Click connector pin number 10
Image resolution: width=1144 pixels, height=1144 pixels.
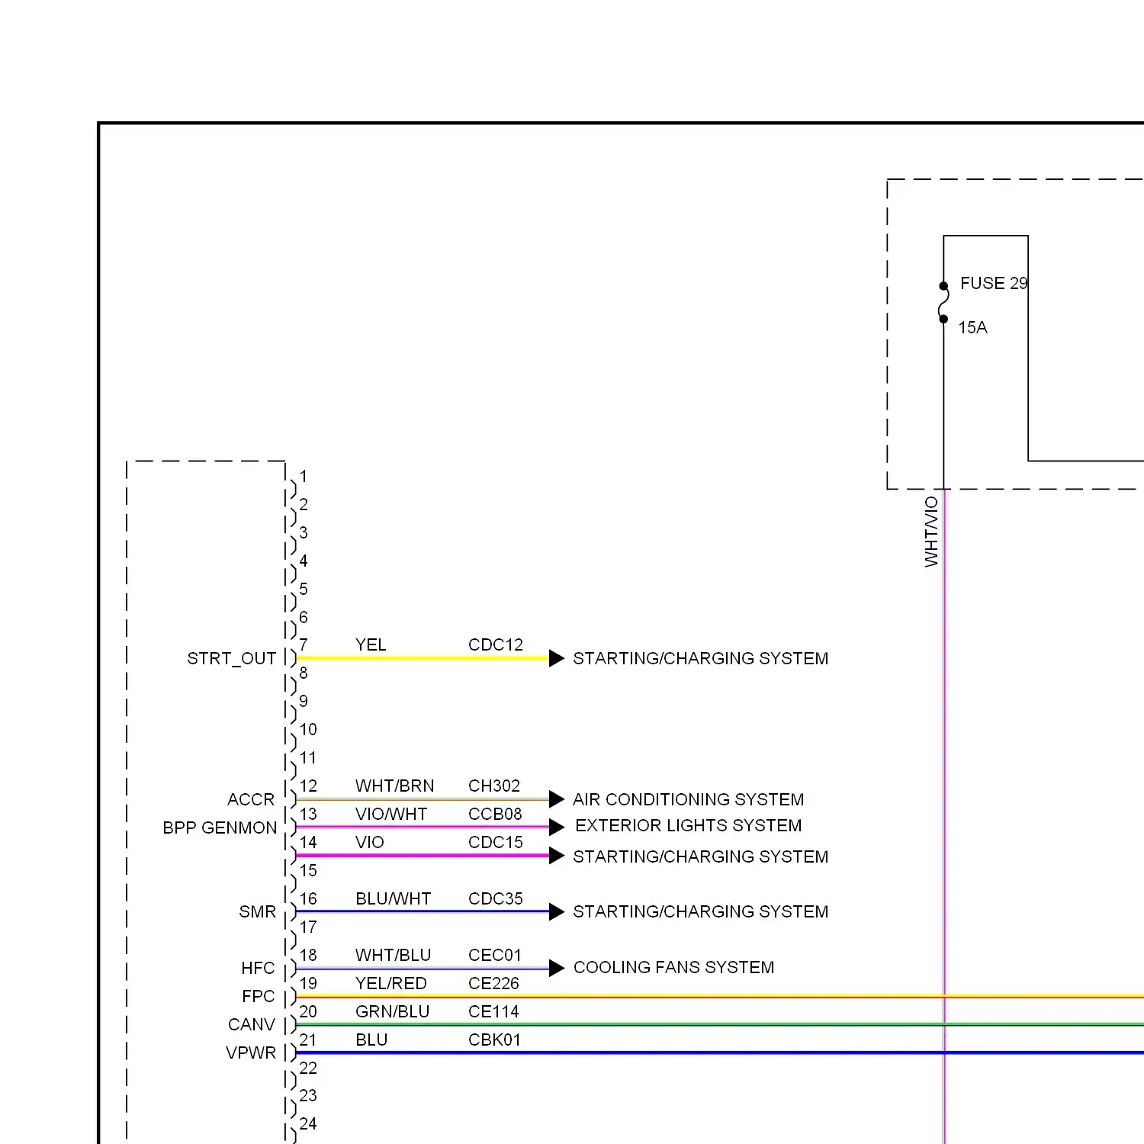point(308,729)
